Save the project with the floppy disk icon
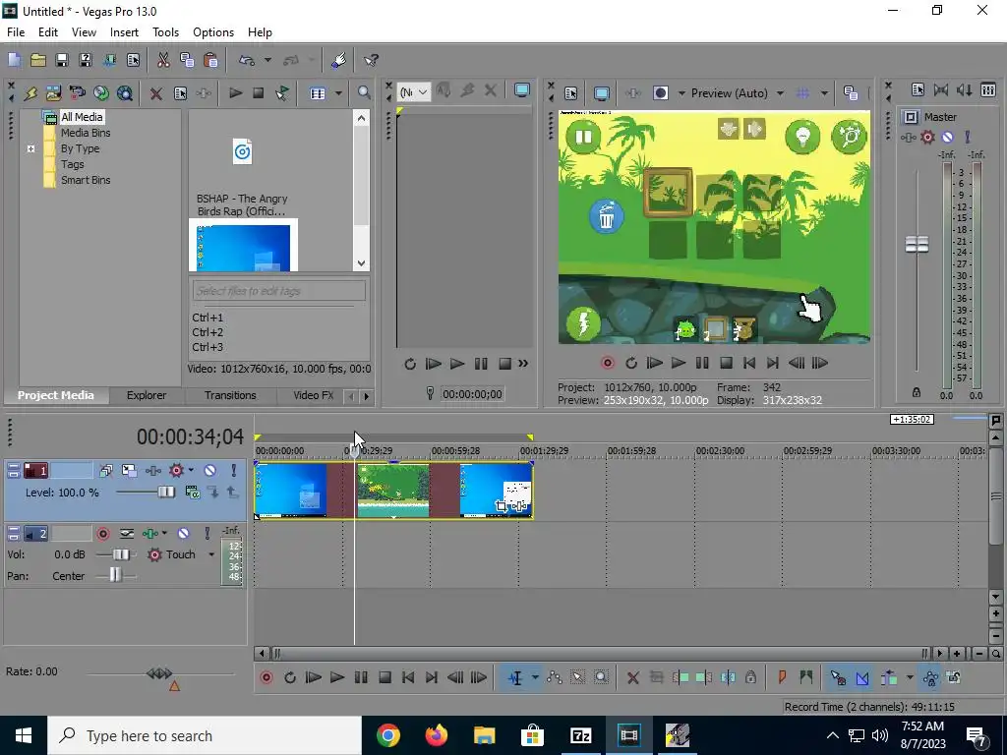 (62, 60)
